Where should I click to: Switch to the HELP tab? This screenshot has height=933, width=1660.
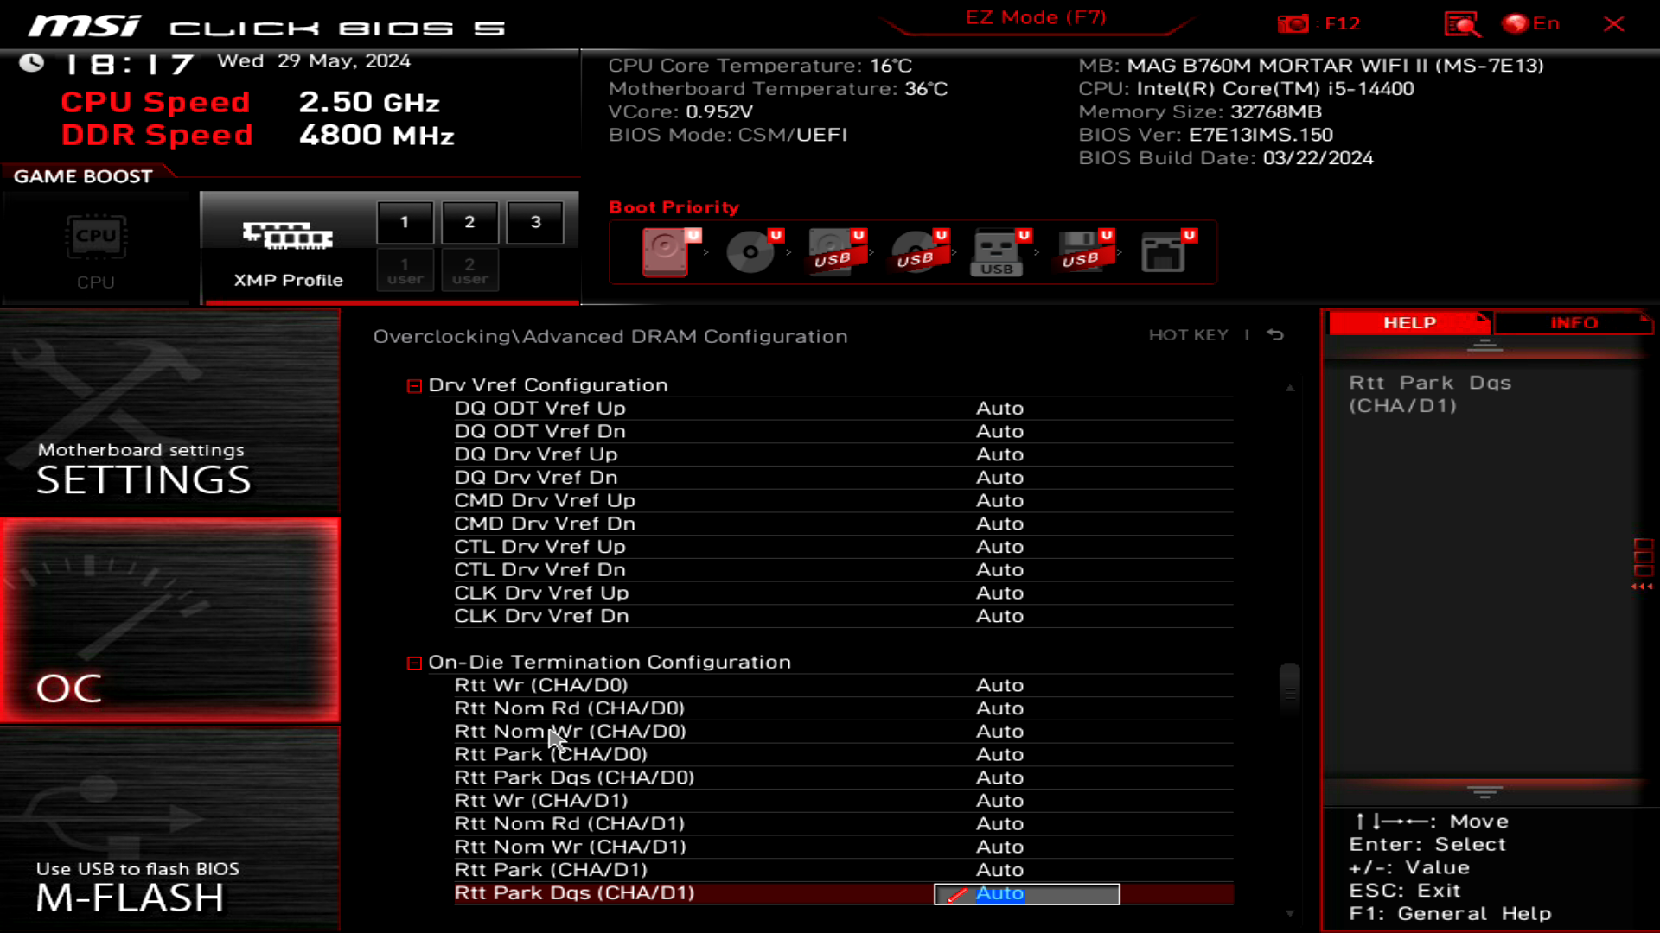1409,323
